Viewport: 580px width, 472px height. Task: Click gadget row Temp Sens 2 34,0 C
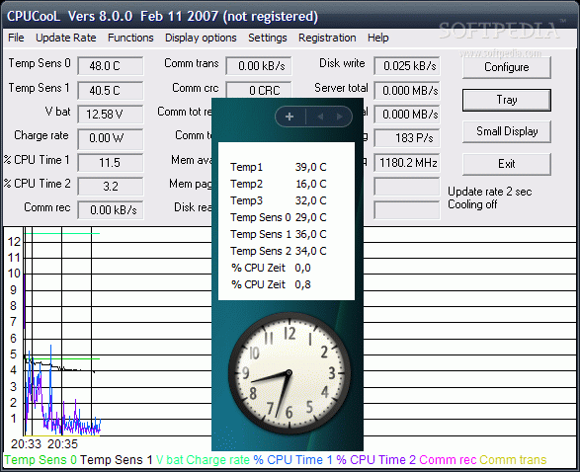[x=279, y=251]
